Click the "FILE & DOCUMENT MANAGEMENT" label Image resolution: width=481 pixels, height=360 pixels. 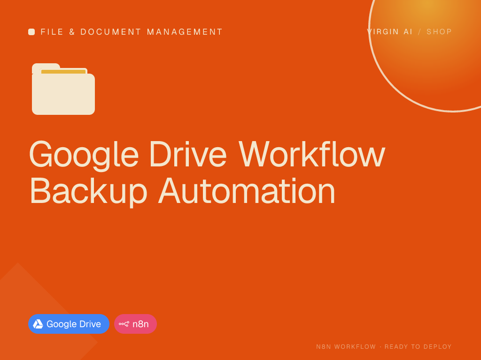(132, 32)
